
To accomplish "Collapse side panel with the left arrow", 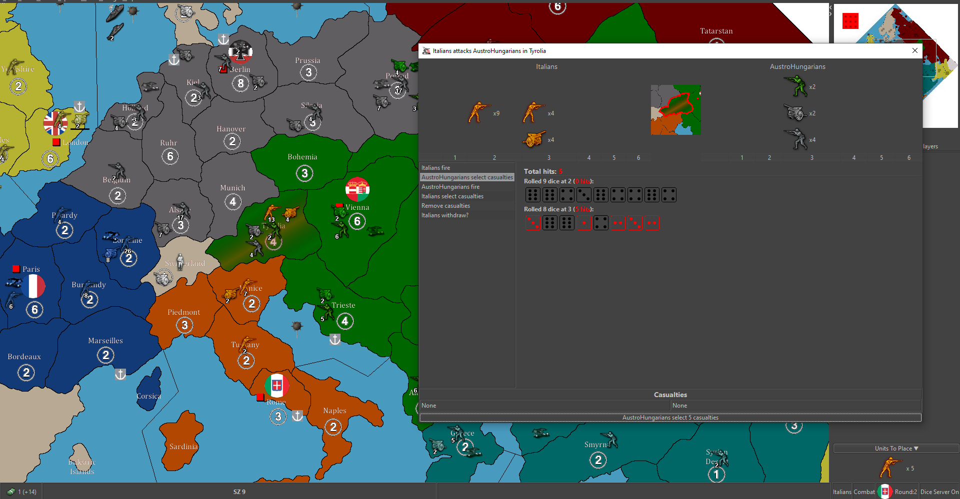I will [830, 7].
